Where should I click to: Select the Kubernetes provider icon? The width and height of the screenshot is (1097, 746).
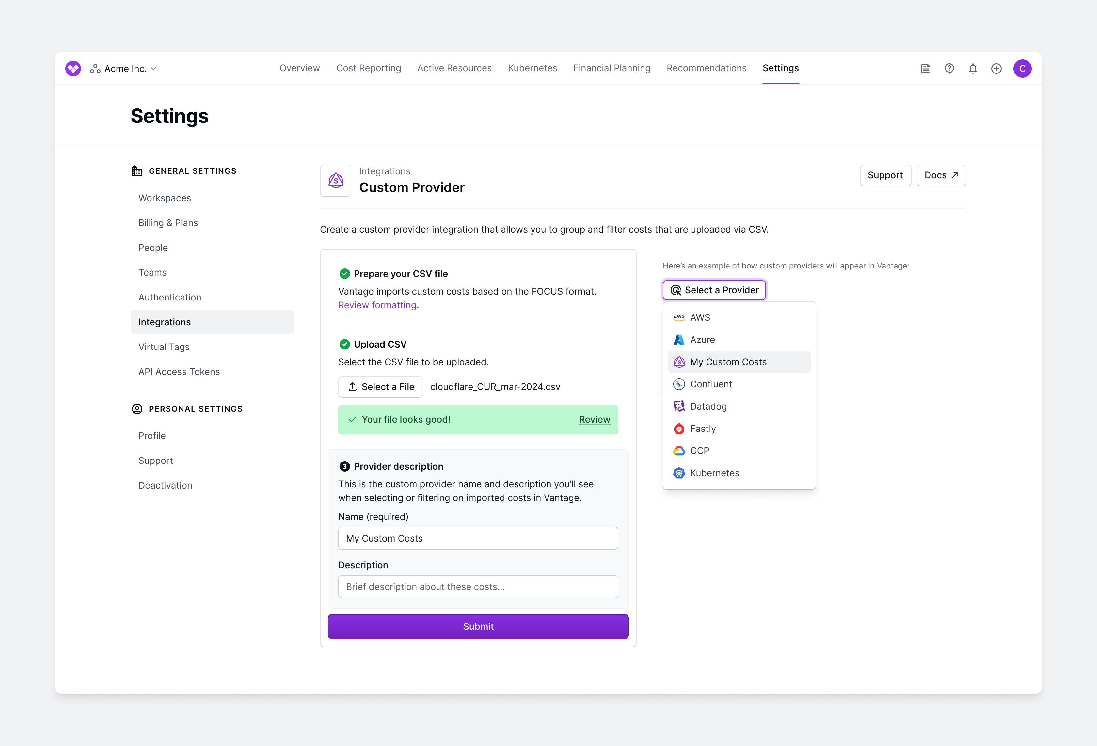click(678, 473)
